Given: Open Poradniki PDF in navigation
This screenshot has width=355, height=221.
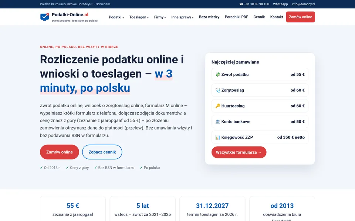Looking at the screenshot, I should (236, 17).
